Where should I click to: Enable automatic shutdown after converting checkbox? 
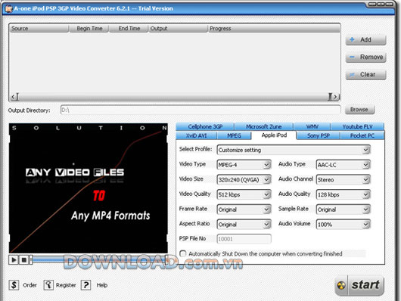[183, 253]
